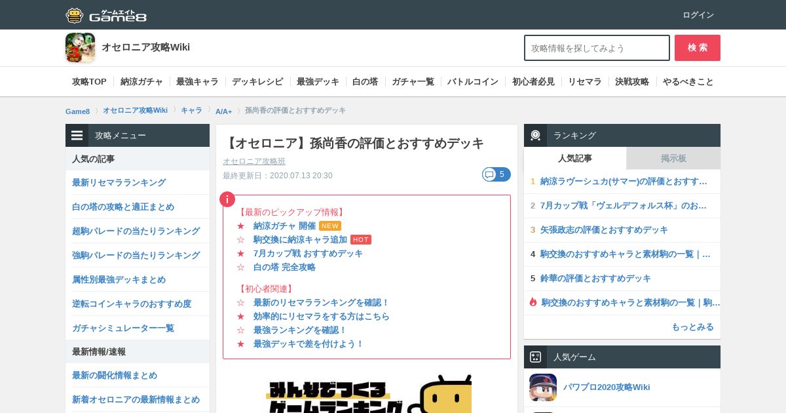Click the キャラ breadcrumb link
786x413 pixels.
tap(191, 110)
